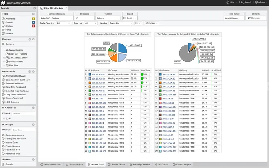Switch to Sensor Events tab
The image size is (269, 168).
click(x=116, y=164)
